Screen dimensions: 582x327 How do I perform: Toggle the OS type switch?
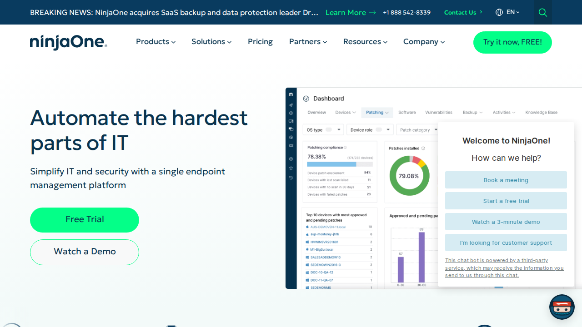tap(328, 130)
